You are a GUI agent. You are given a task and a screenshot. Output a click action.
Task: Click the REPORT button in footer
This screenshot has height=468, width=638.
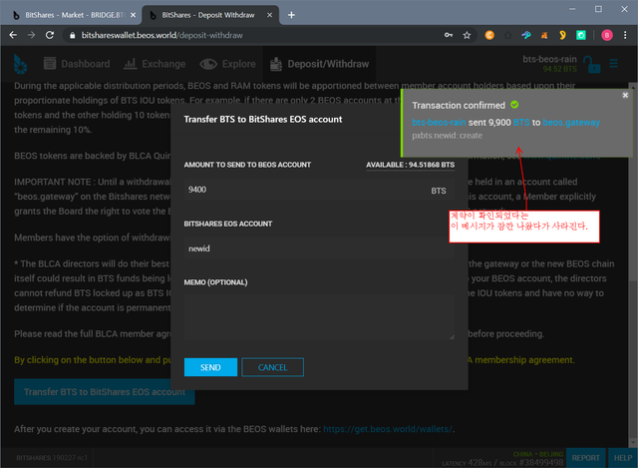coord(585,458)
